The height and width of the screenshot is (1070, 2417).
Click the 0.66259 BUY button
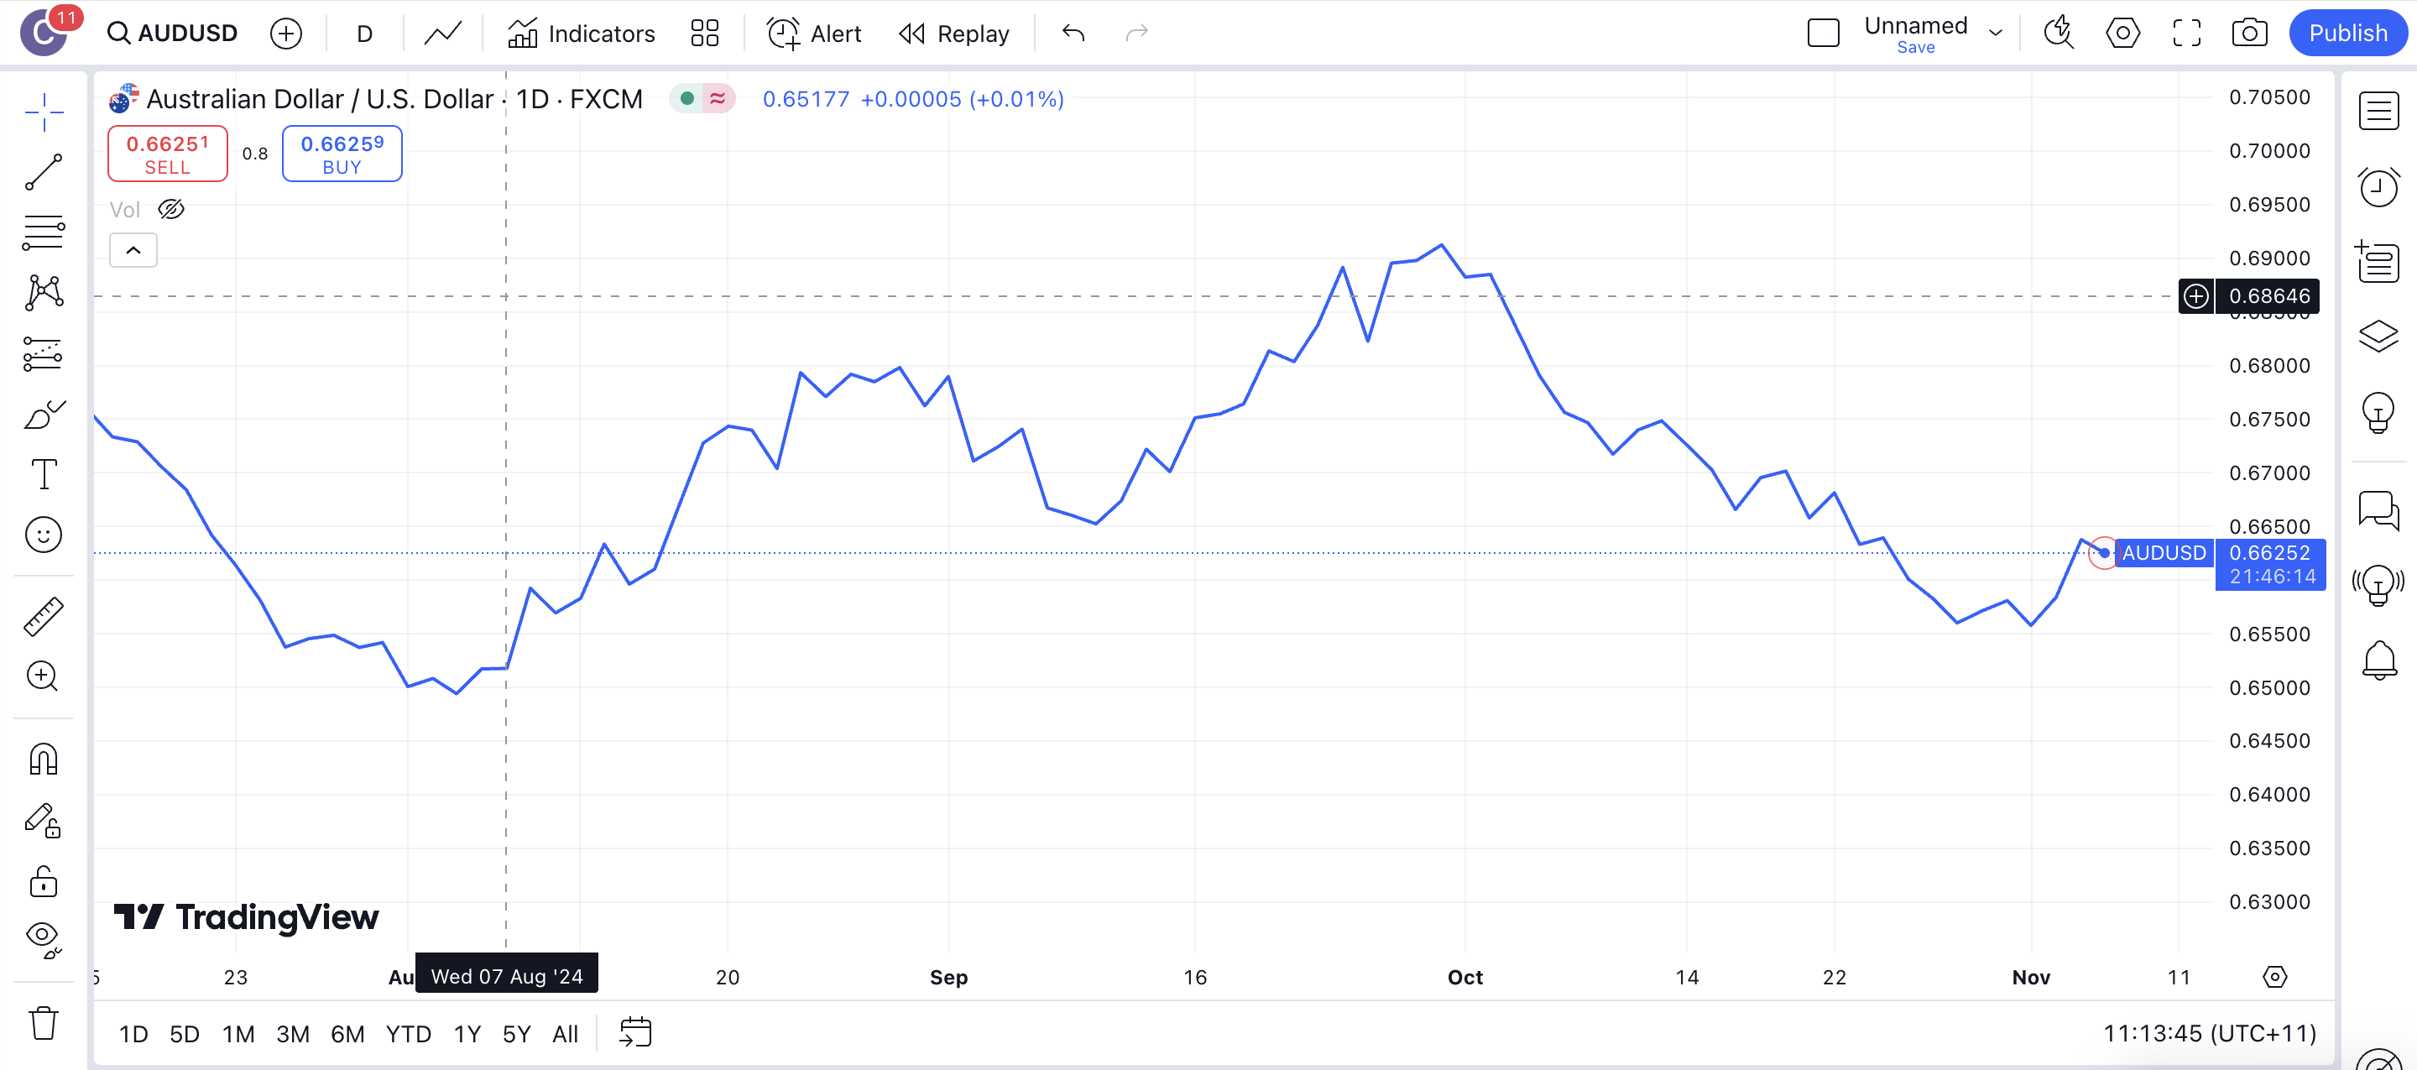[x=342, y=154]
